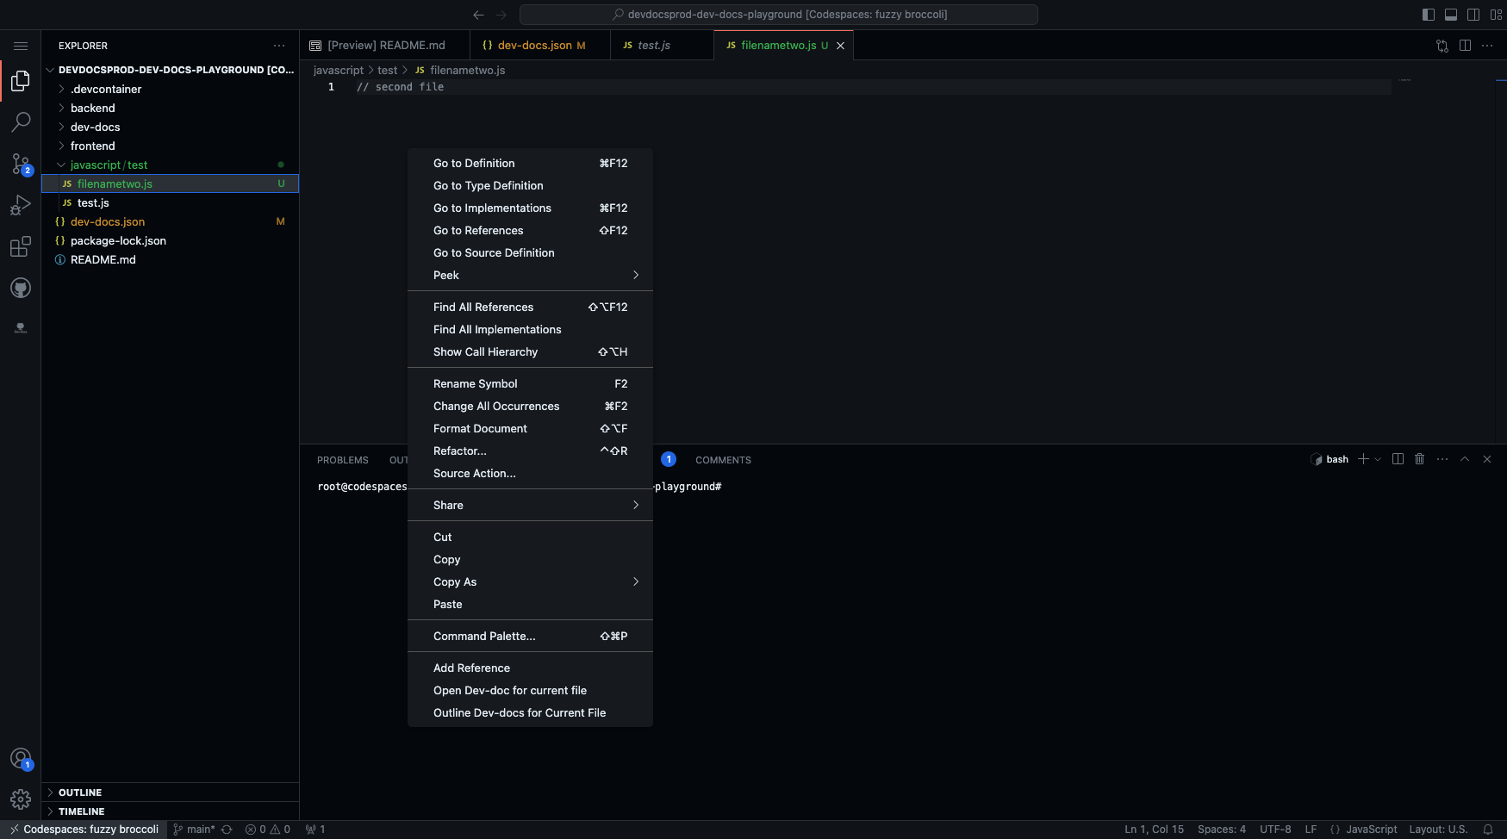Viewport: 1507px width, 839px height.
Task: Kill the bash terminal with trash icon
Action: 1420,459
